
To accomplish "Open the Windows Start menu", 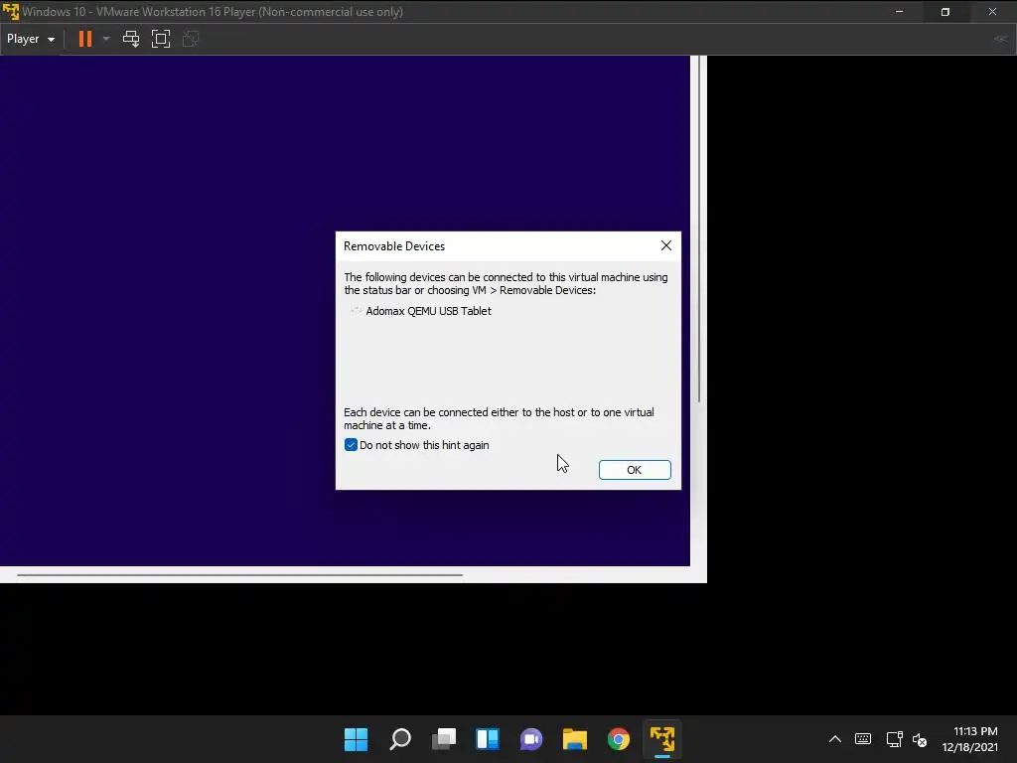I will 357,739.
